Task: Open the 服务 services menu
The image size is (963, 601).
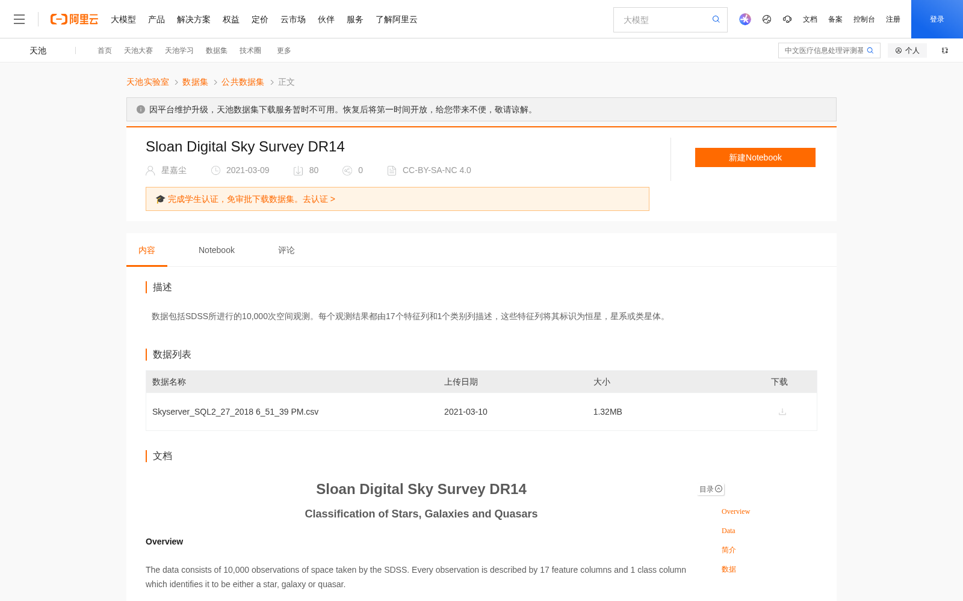Action: click(355, 19)
